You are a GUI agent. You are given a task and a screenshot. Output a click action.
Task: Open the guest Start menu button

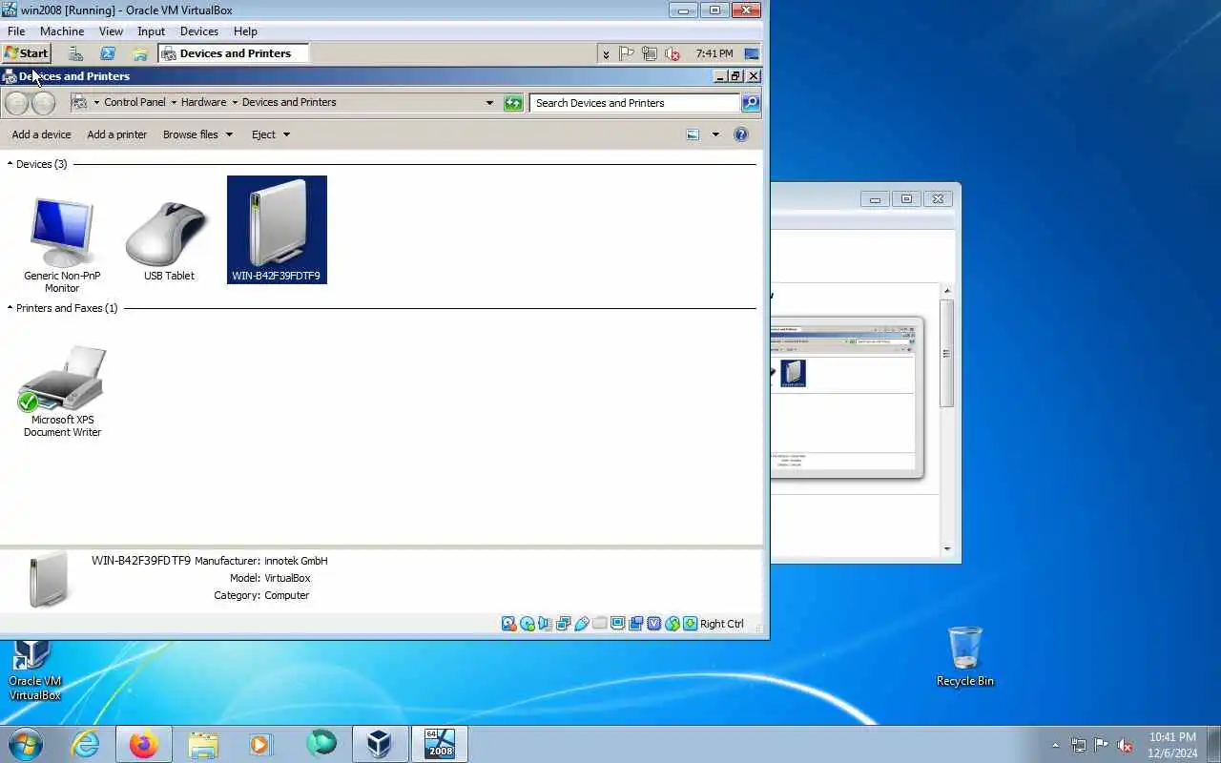coord(26,53)
